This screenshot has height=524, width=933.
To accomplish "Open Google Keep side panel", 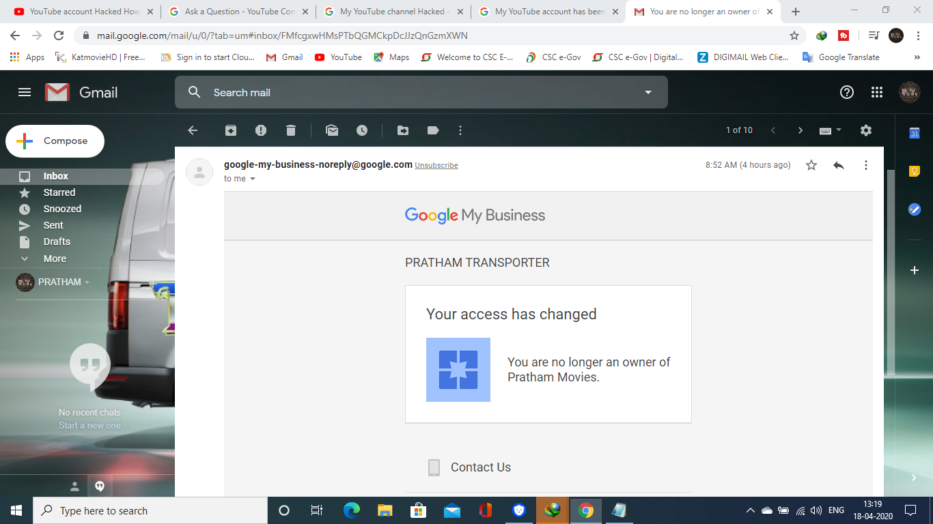I will pos(915,171).
